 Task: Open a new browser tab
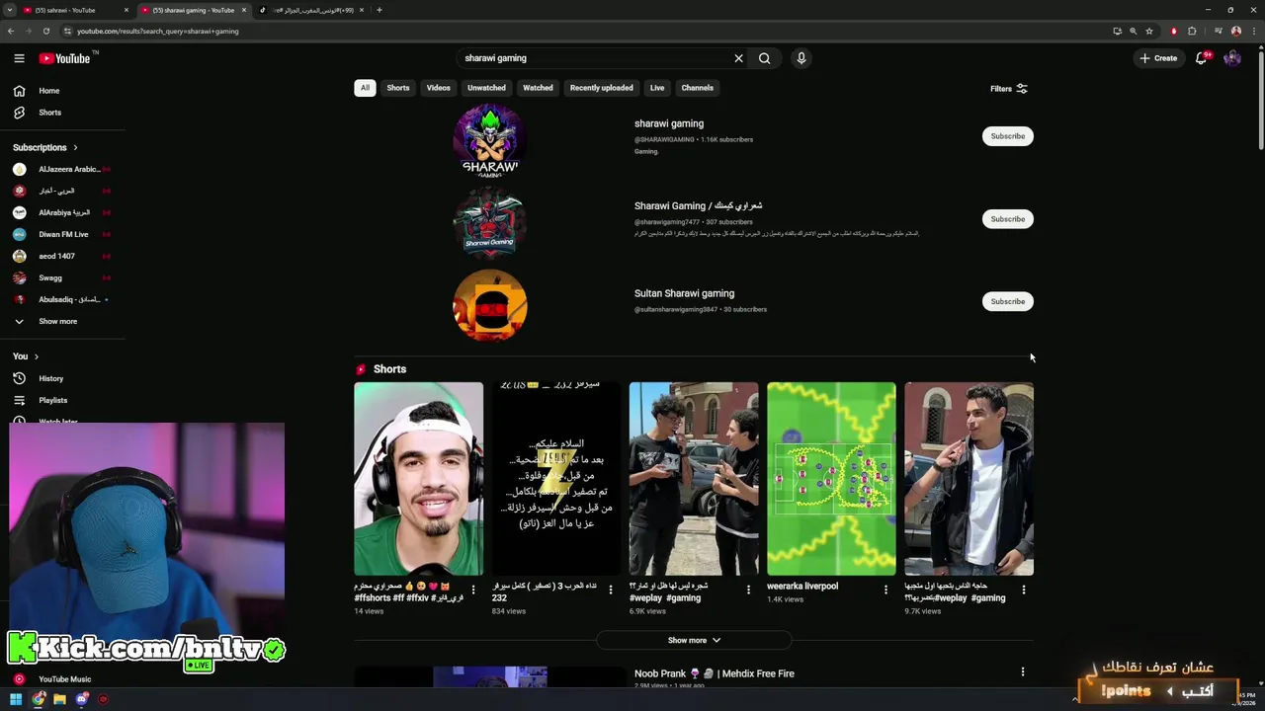(379, 10)
